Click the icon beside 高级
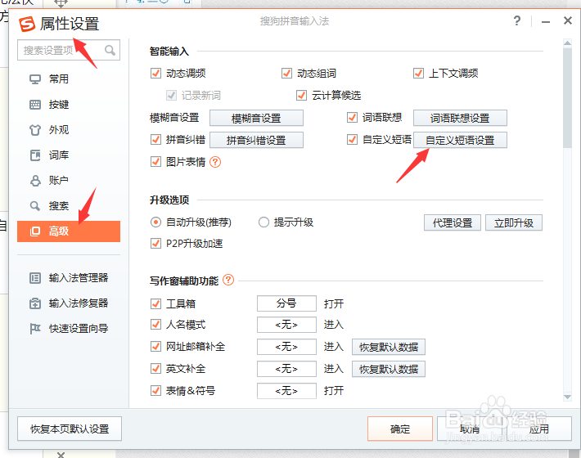 pos(35,231)
